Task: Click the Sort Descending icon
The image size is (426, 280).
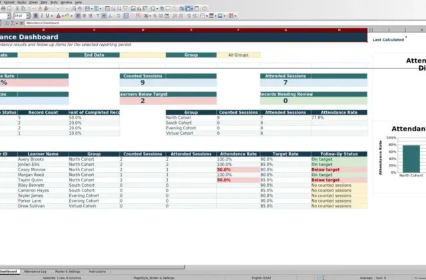Action: click(x=119, y=9)
